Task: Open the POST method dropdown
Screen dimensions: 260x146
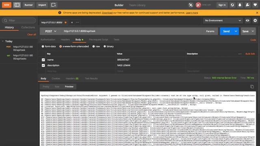Action: [x=50, y=31]
